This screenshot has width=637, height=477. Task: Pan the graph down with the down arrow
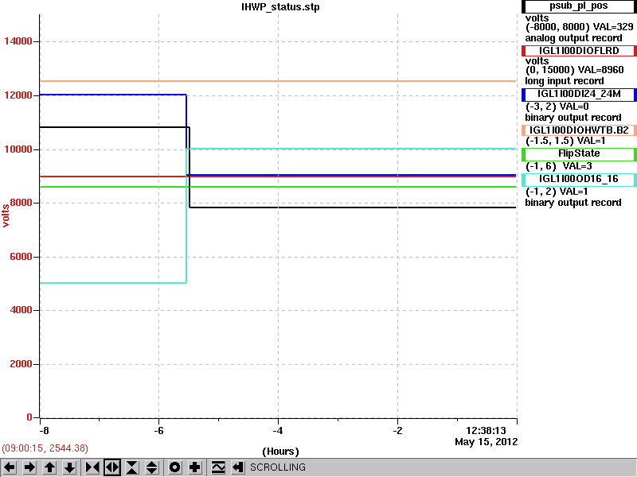[70, 467]
